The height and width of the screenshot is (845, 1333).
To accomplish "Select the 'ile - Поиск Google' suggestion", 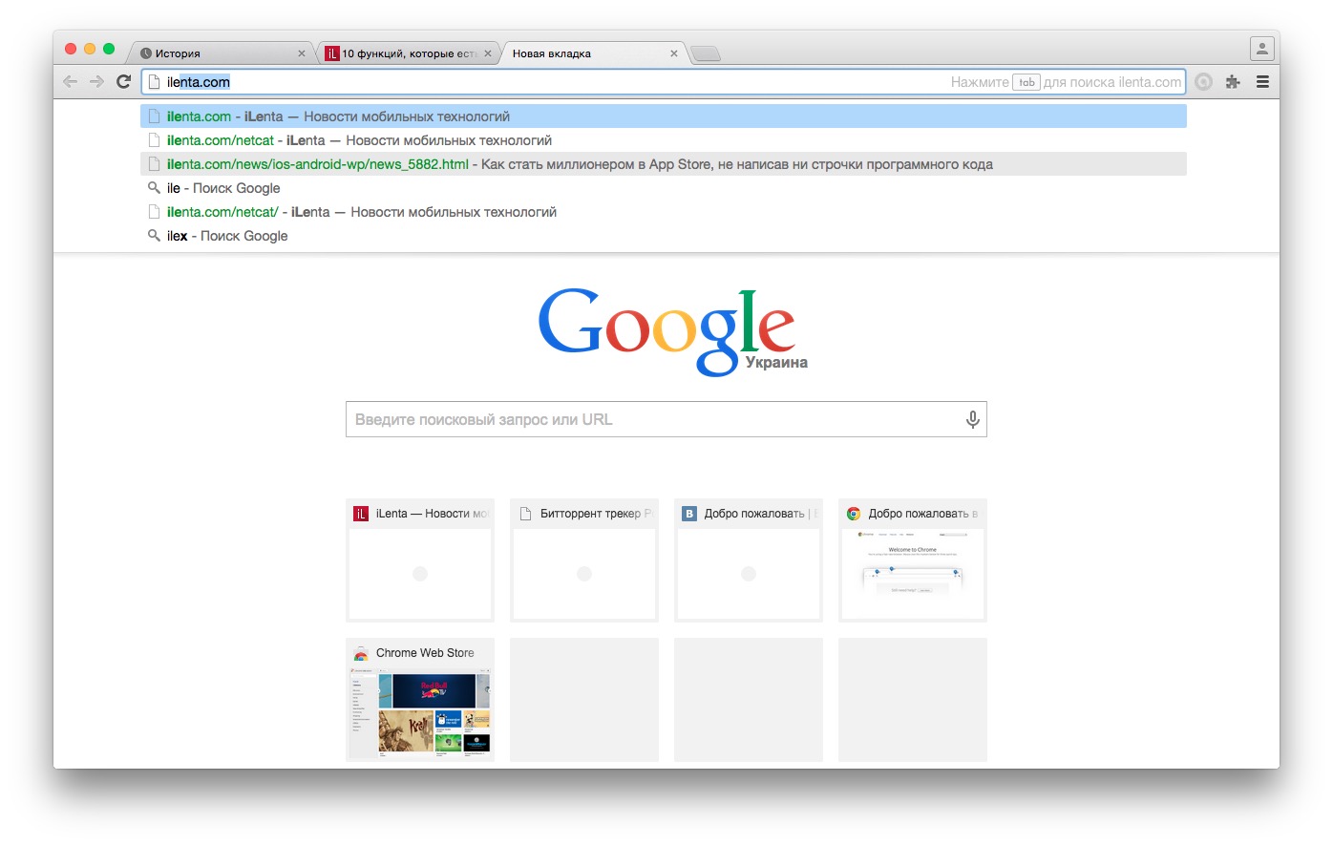I will tap(664, 188).
